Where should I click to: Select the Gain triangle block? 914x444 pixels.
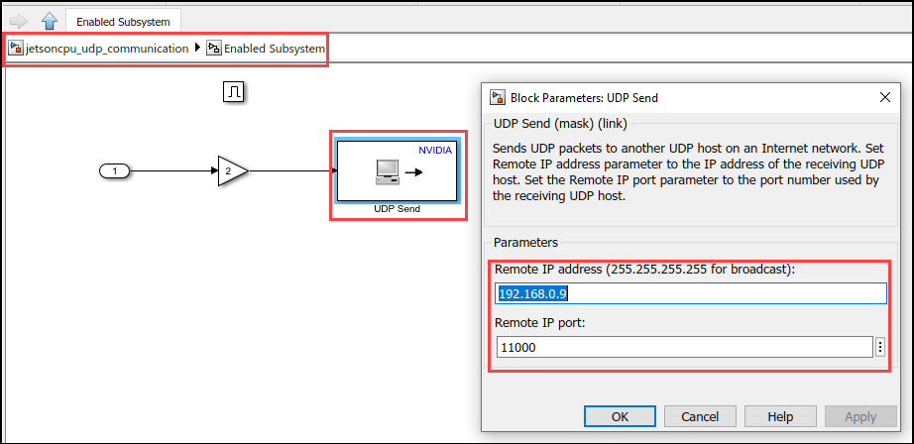coord(231,171)
